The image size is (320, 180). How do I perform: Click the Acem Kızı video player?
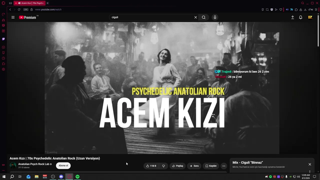(162, 88)
